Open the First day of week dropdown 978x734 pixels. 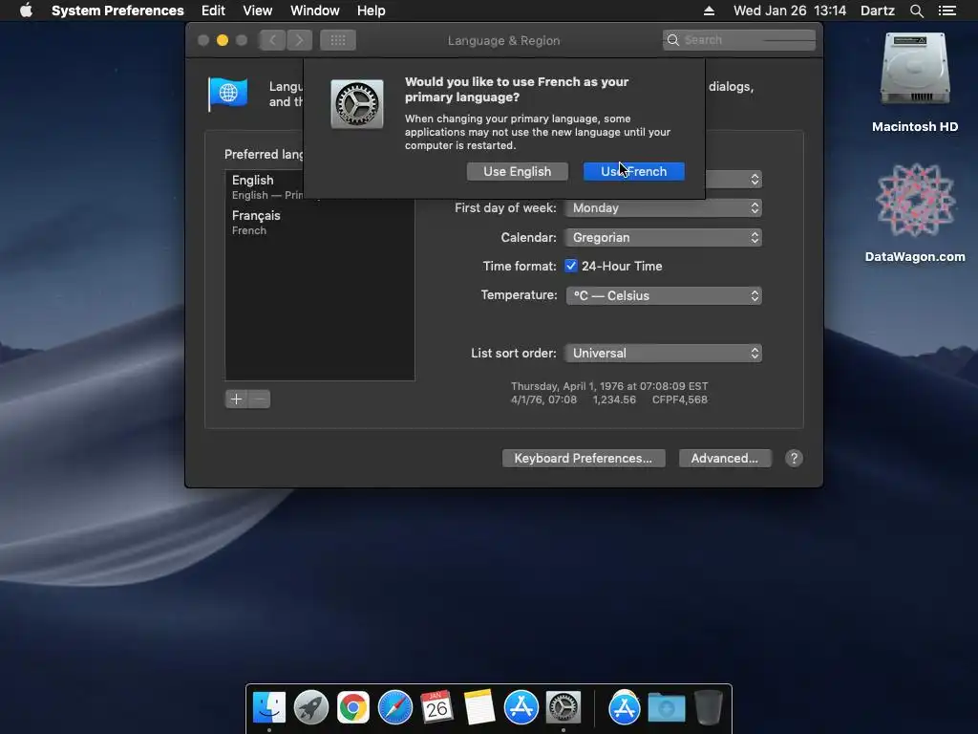click(663, 207)
